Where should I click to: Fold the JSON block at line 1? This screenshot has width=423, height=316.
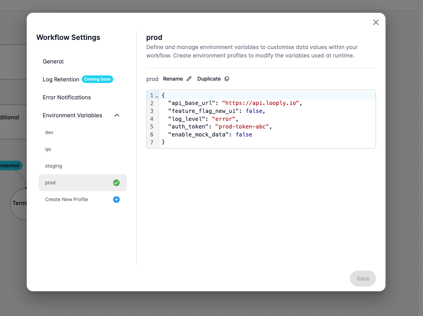coord(157,96)
